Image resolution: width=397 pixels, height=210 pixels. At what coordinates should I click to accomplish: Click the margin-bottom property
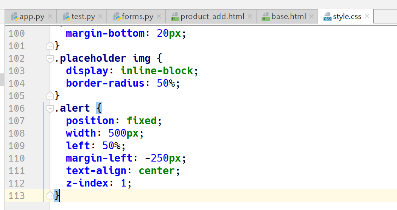click(105, 33)
